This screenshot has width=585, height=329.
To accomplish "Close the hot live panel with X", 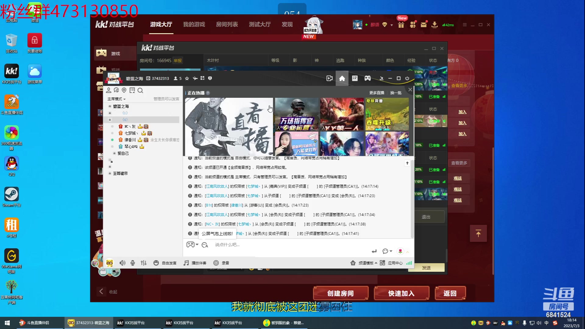I will pos(410,90).
